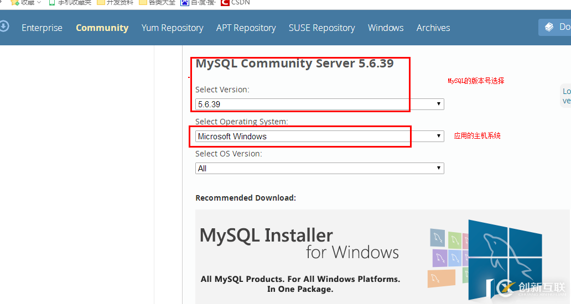The height and width of the screenshot is (304, 571).
Task: Open the Archives section
Action: pos(433,28)
